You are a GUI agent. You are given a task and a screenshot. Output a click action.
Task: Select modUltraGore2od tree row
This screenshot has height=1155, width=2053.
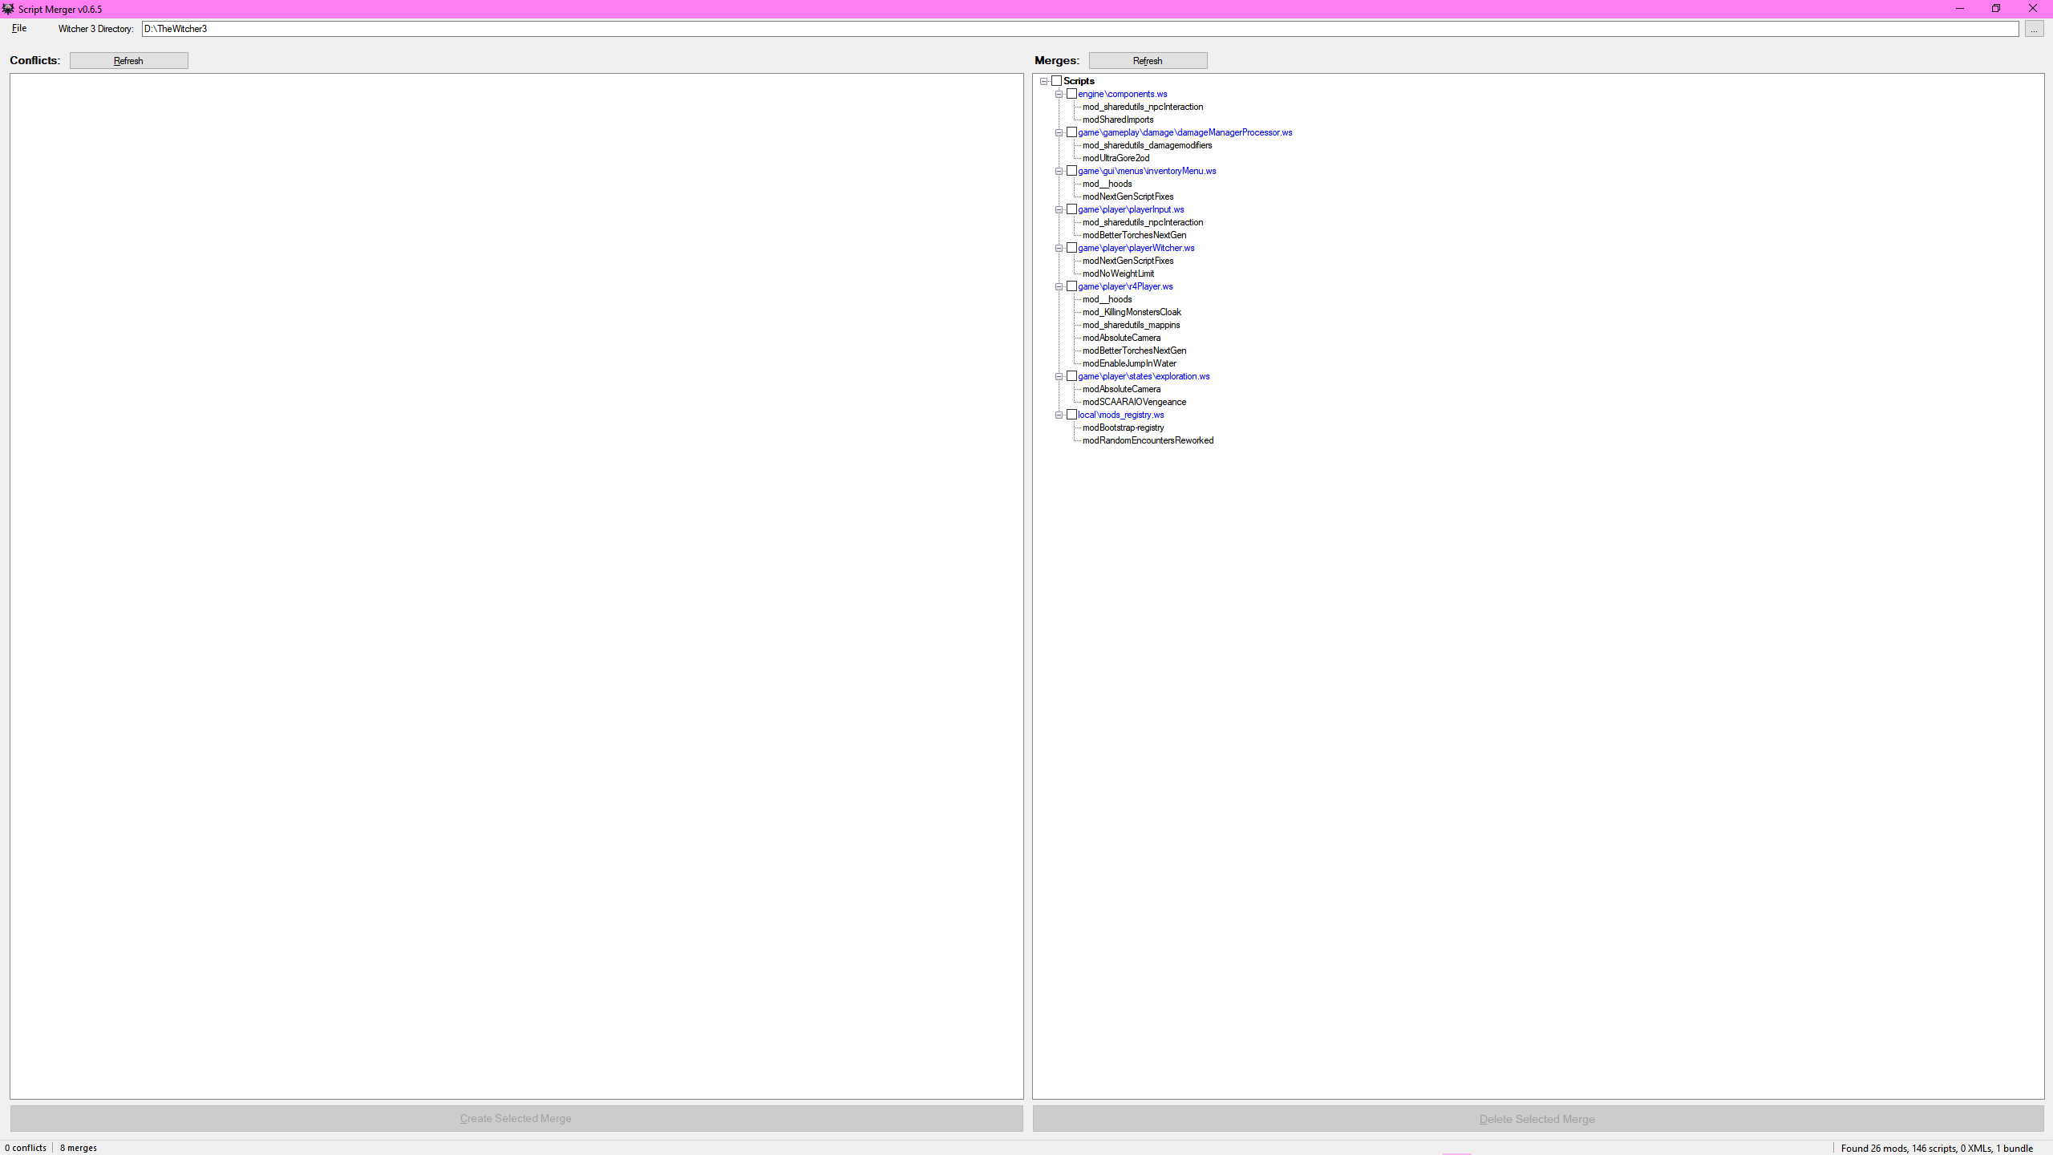[x=1116, y=158]
